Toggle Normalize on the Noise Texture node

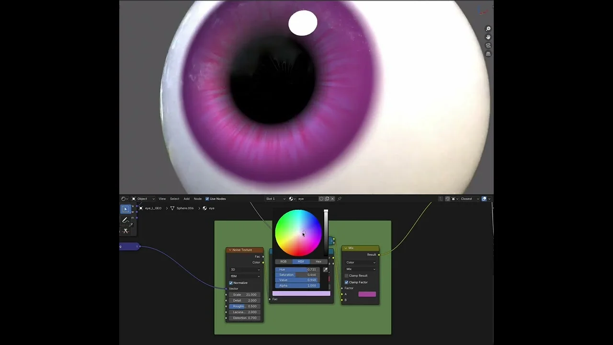(231, 283)
